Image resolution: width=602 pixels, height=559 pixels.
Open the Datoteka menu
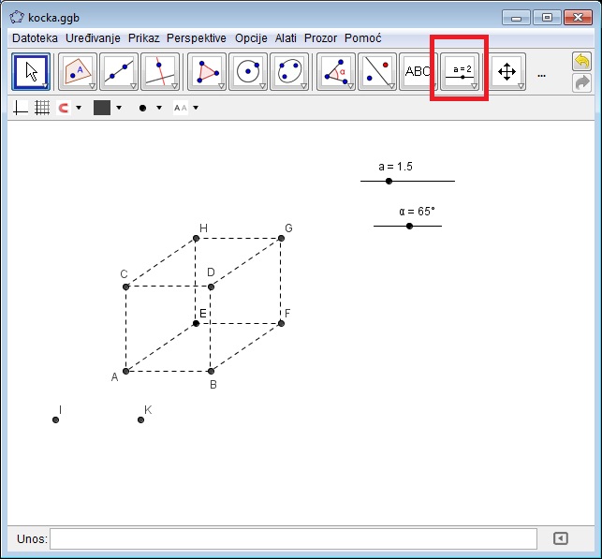click(35, 38)
